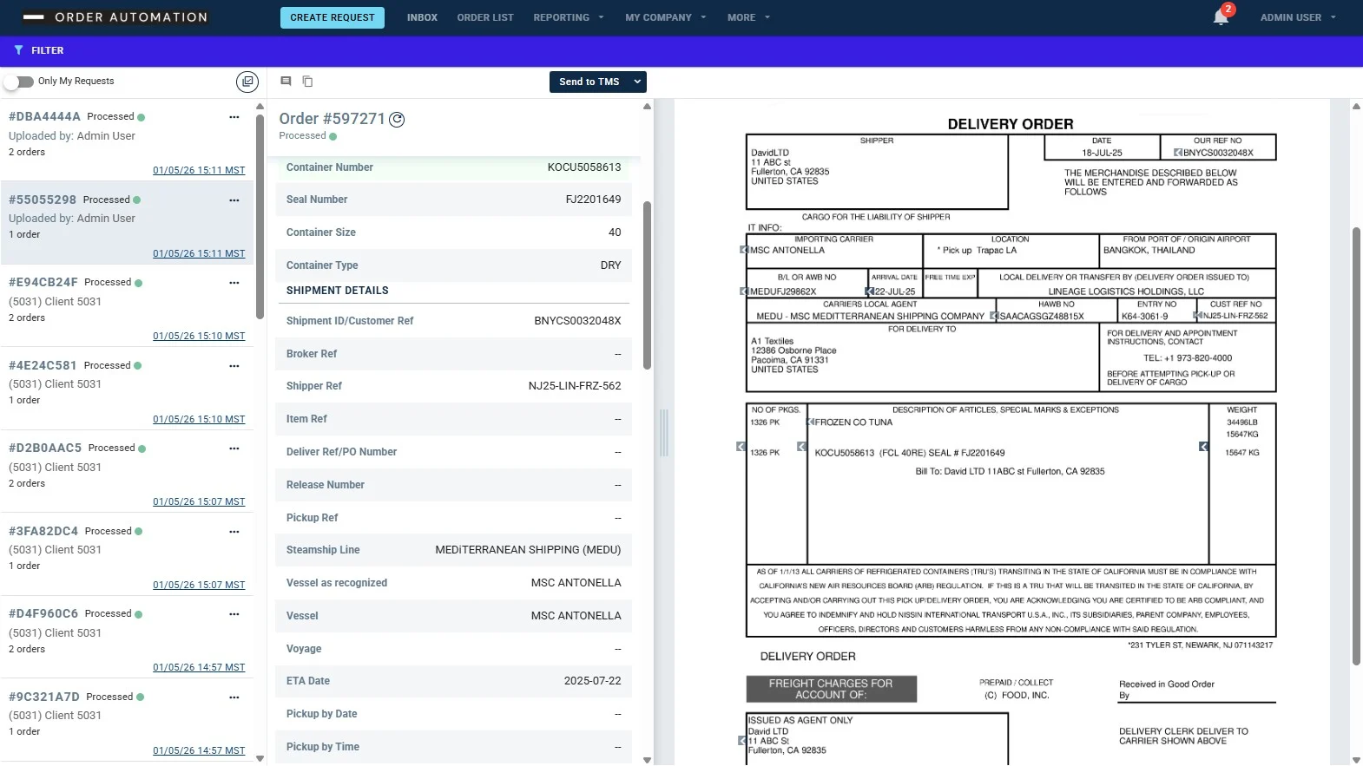The width and height of the screenshot is (1363, 766).
Task: Click the filter funnel icon
Action: 19,50
